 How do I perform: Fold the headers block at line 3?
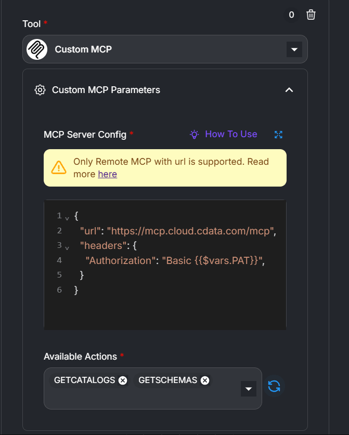pos(67,246)
